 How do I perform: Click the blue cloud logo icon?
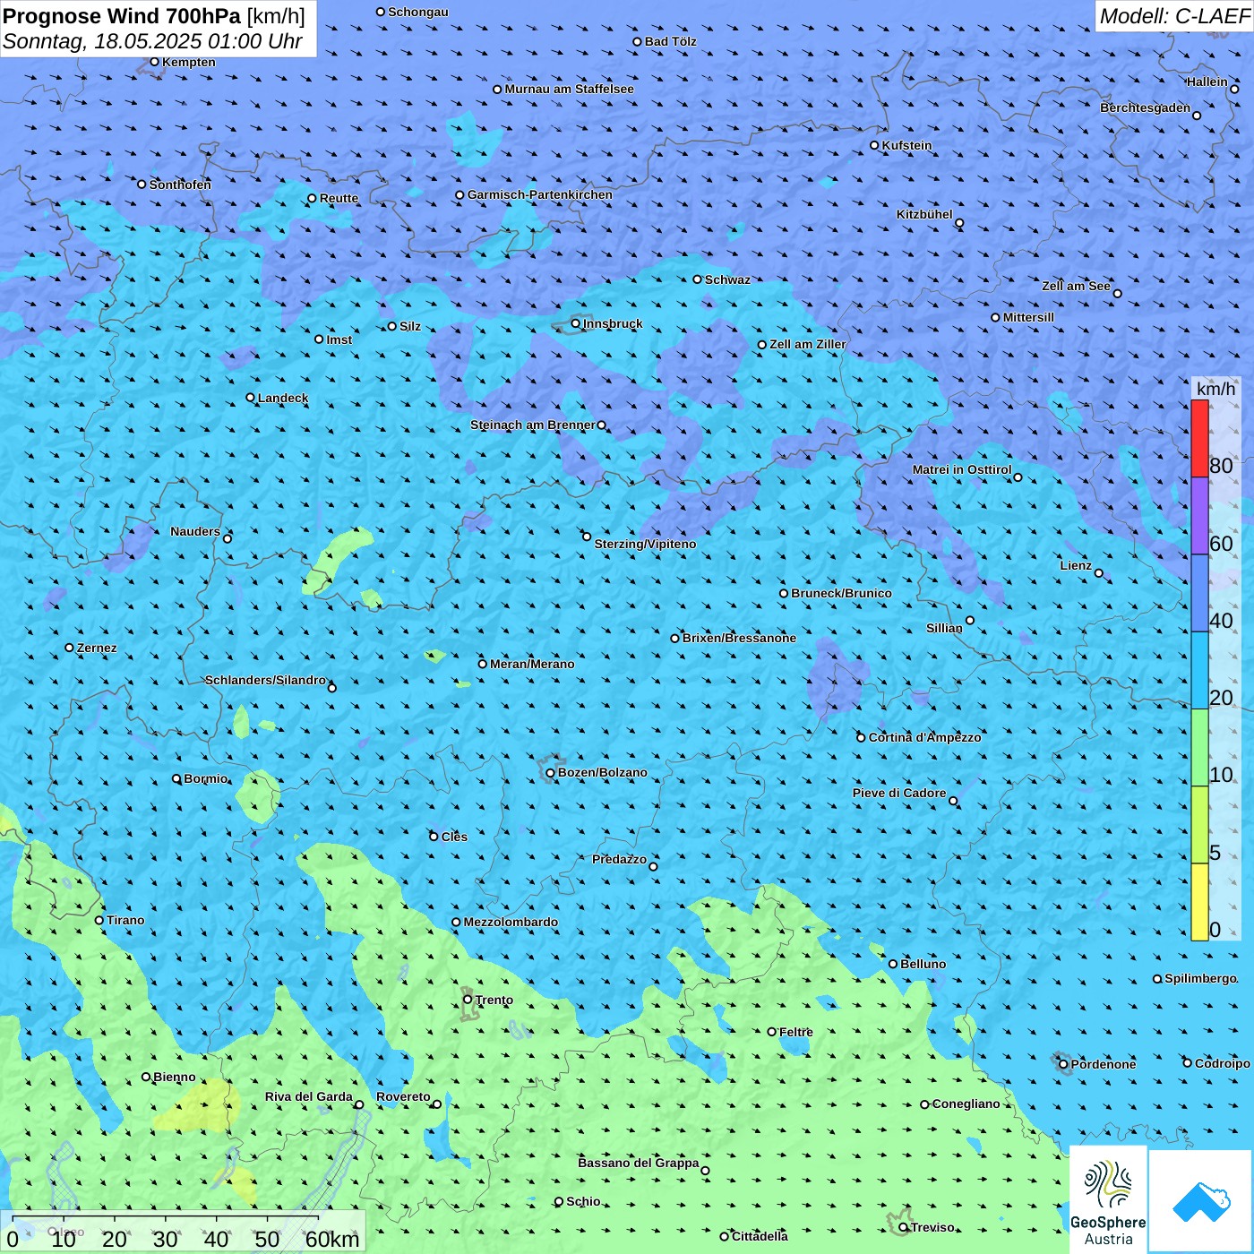click(x=1200, y=1201)
